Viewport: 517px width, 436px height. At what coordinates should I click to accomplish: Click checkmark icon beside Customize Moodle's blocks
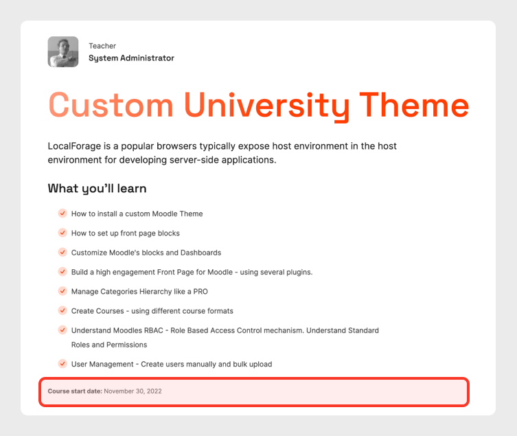62,252
